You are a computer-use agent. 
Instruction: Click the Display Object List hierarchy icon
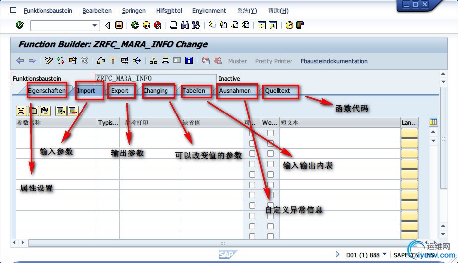153,60
